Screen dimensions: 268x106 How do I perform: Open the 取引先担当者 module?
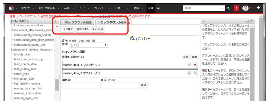click(x=47, y=8)
